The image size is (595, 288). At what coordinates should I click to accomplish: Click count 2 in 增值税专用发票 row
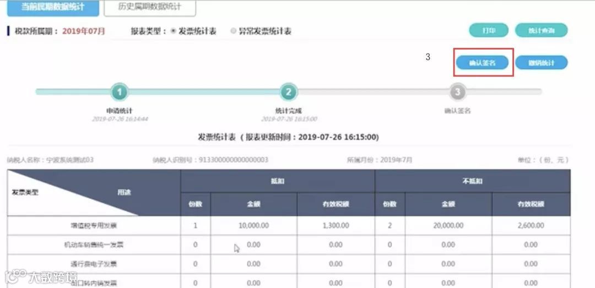(x=390, y=226)
